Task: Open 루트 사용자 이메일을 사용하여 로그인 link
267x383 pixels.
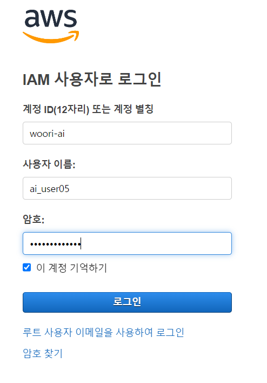Action: tap(103, 333)
